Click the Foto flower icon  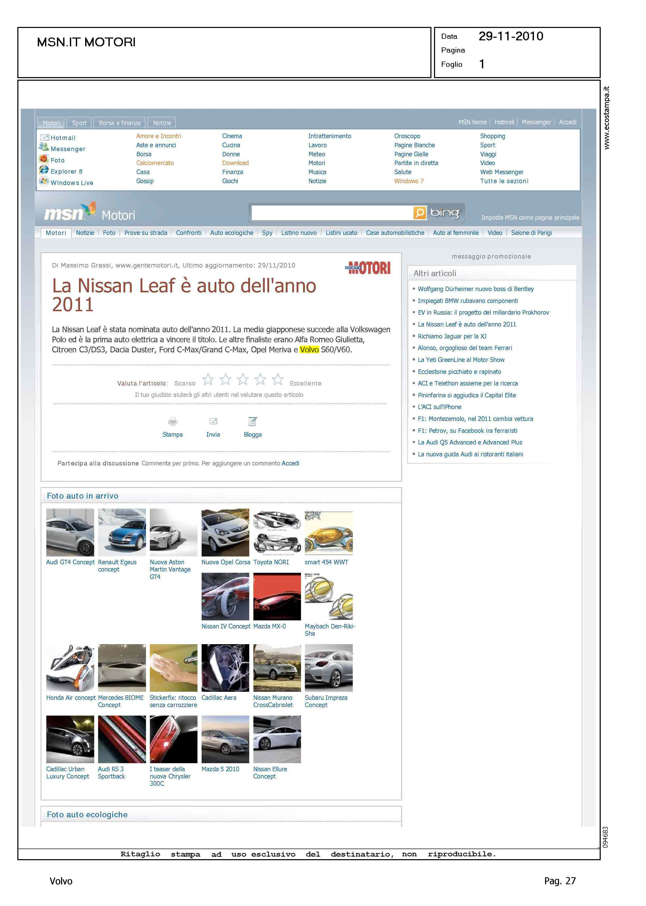[x=44, y=159]
